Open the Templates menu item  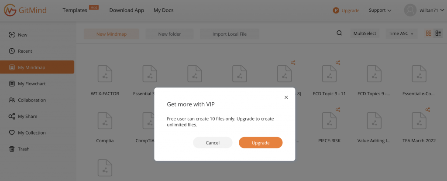(75, 10)
